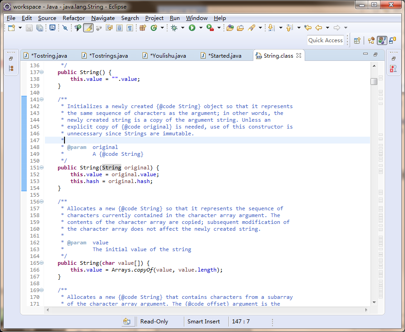Minimize the editor area
Image resolution: width=405 pixels, height=332 pixels.
point(365,54)
